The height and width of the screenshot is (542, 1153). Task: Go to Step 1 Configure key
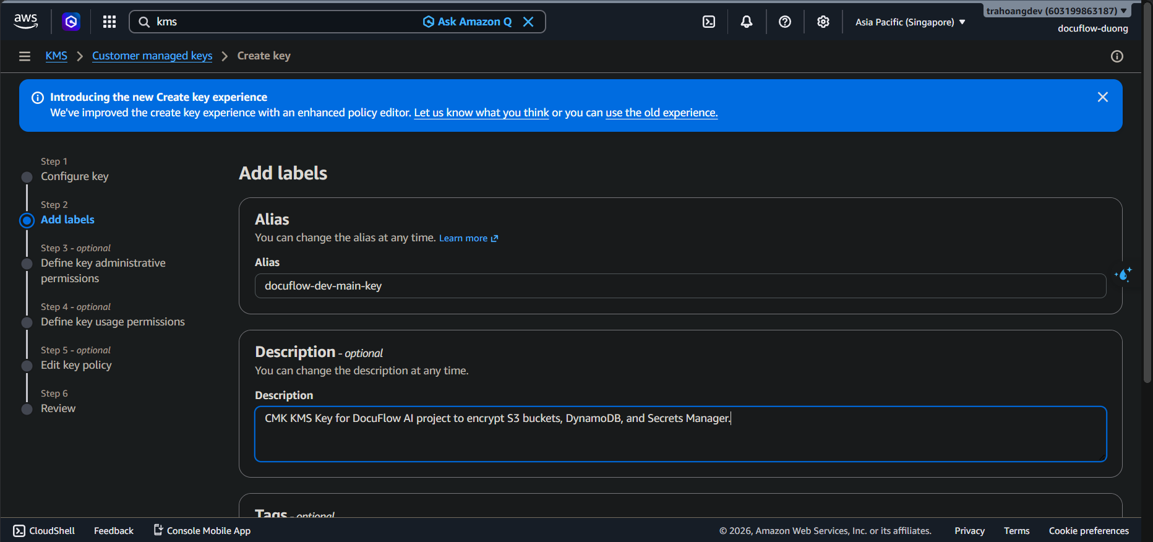pos(75,176)
